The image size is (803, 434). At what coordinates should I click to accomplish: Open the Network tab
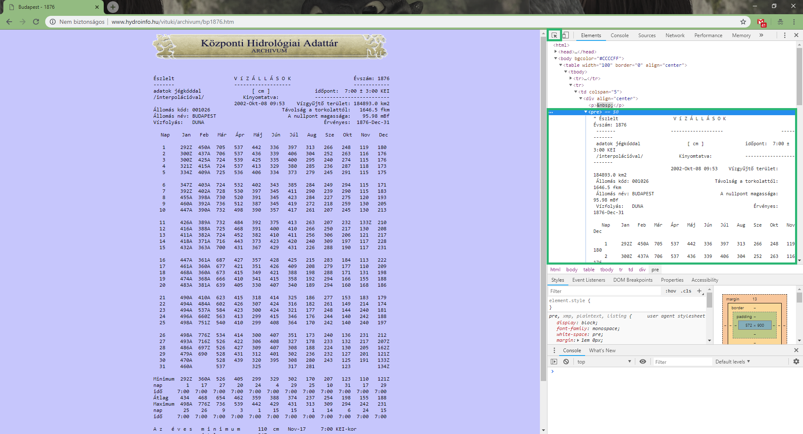pyautogui.click(x=675, y=35)
